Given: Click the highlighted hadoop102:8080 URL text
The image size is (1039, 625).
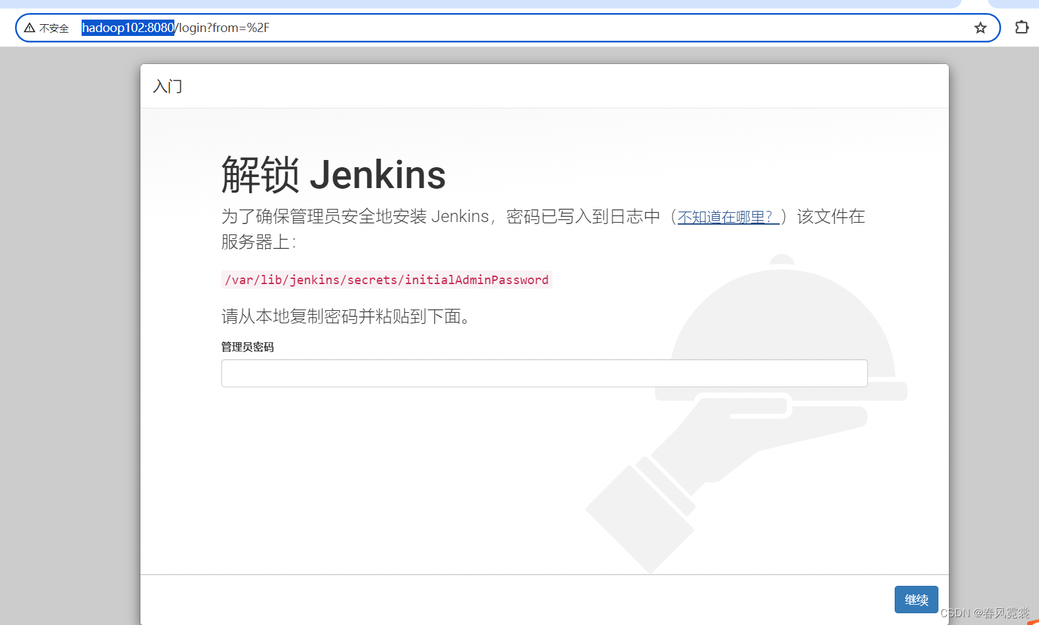Looking at the screenshot, I should tap(128, 27).
